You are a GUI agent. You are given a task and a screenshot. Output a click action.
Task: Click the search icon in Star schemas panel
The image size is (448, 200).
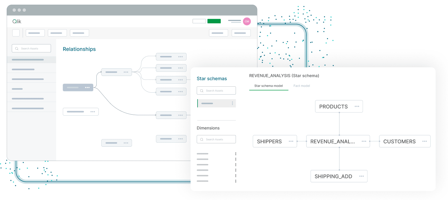(202, 90)
